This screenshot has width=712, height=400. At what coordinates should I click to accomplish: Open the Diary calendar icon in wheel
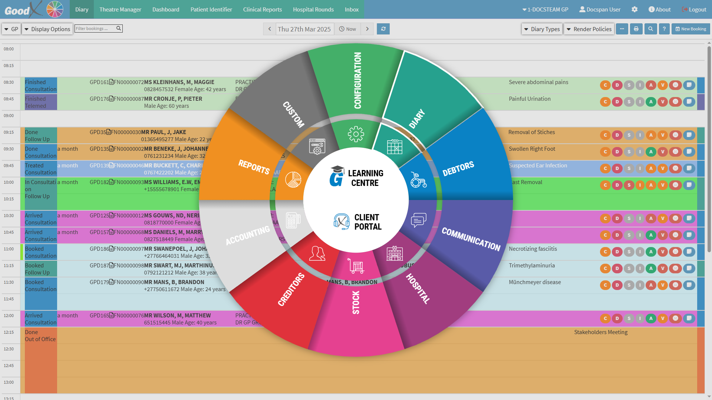point(395,147)
